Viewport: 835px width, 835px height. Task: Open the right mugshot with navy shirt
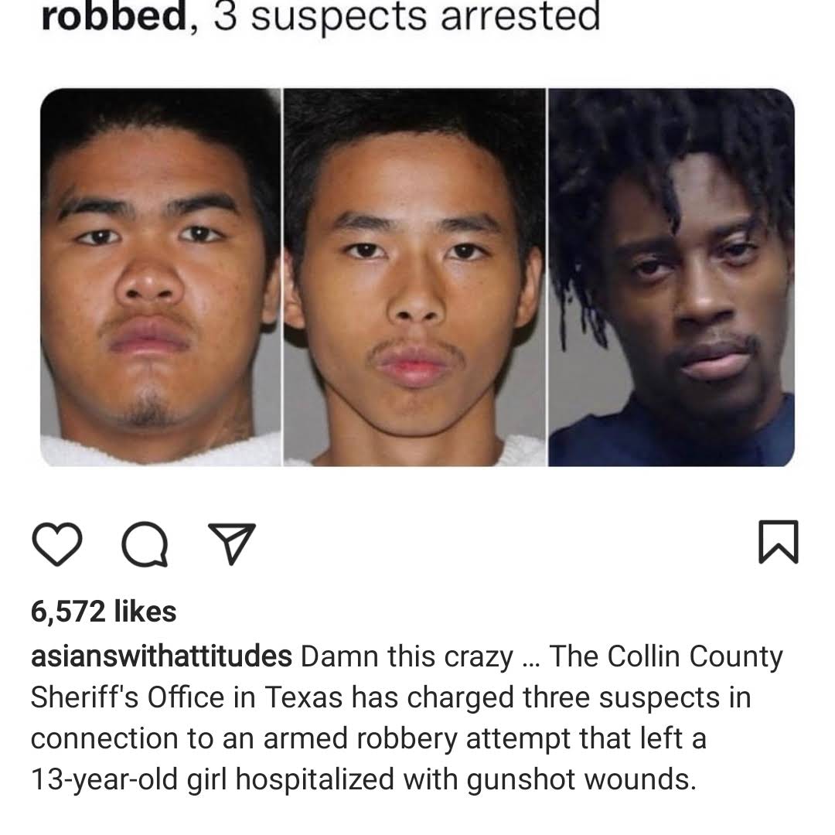pos(672,278)
